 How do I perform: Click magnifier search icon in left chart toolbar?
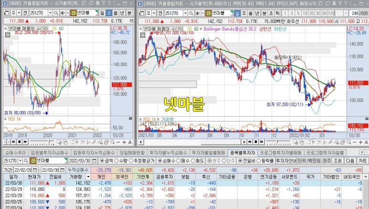56,13
